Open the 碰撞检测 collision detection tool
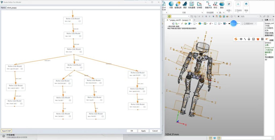 (178, 4)
